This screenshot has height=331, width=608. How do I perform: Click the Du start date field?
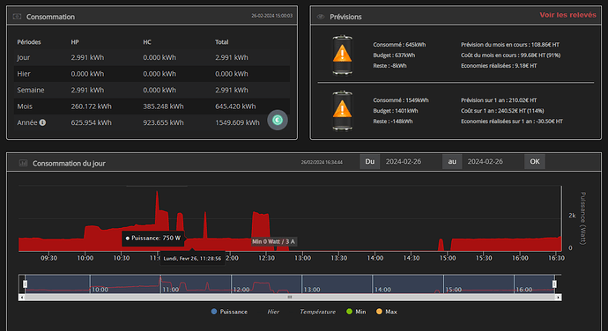click(x=411, y=162)
